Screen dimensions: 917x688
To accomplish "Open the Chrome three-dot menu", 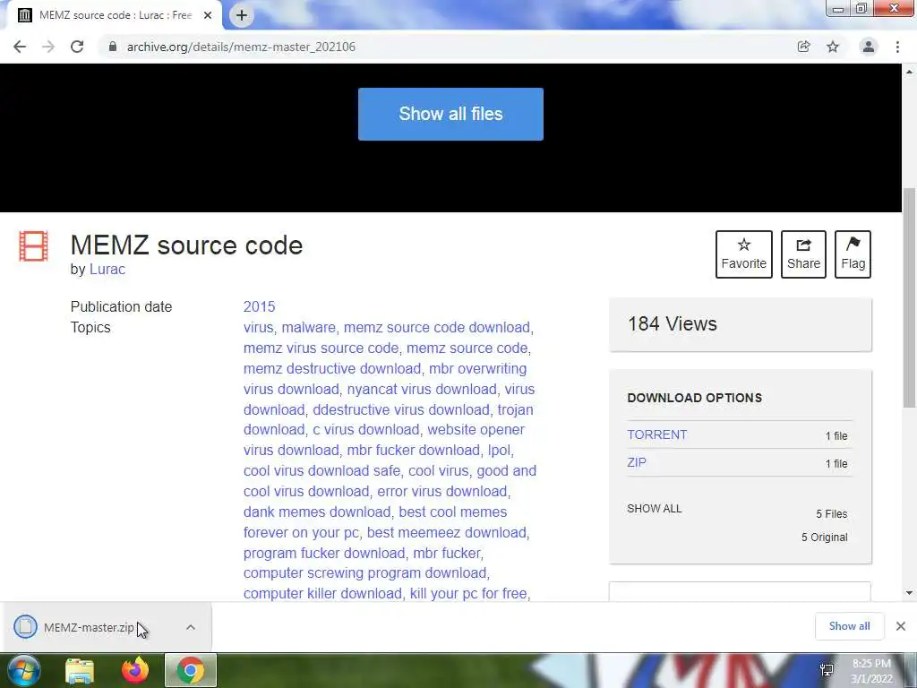I will (x=897, y=47).
